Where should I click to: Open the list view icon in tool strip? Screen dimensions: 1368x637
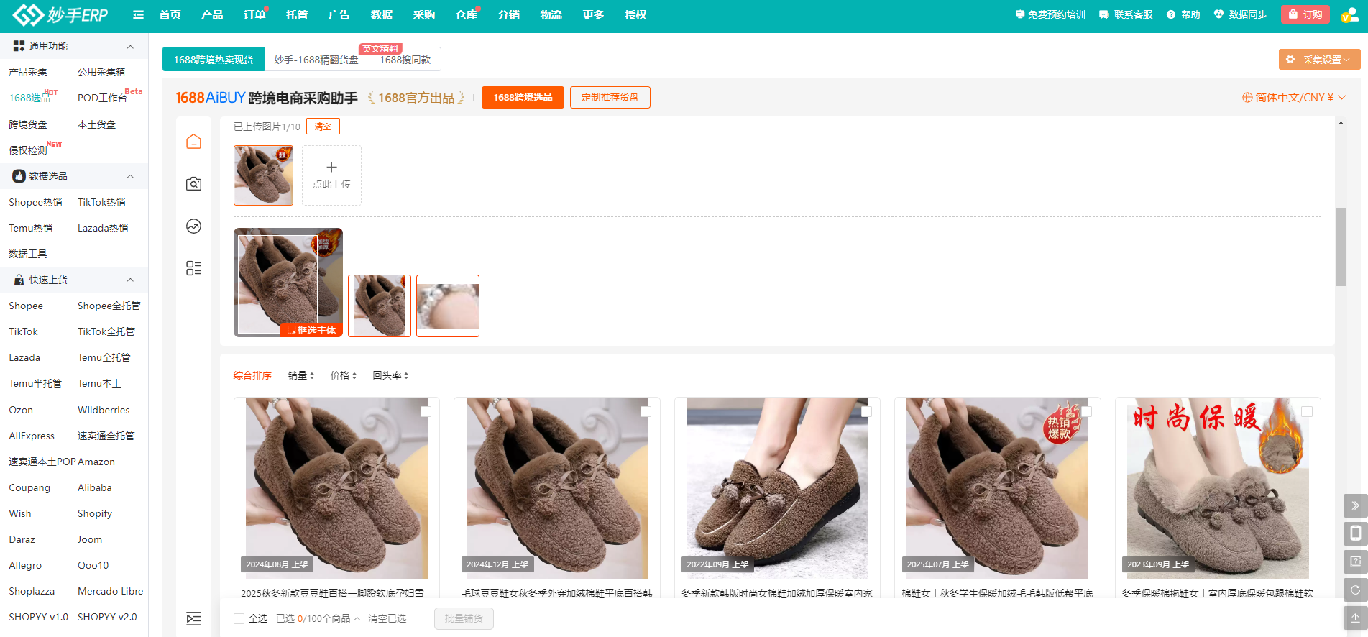tap(193, 268)
